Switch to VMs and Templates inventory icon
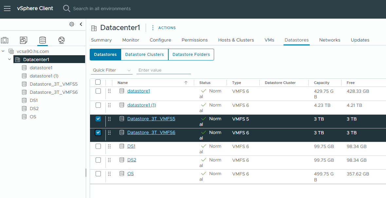 [x=24, y=40]
